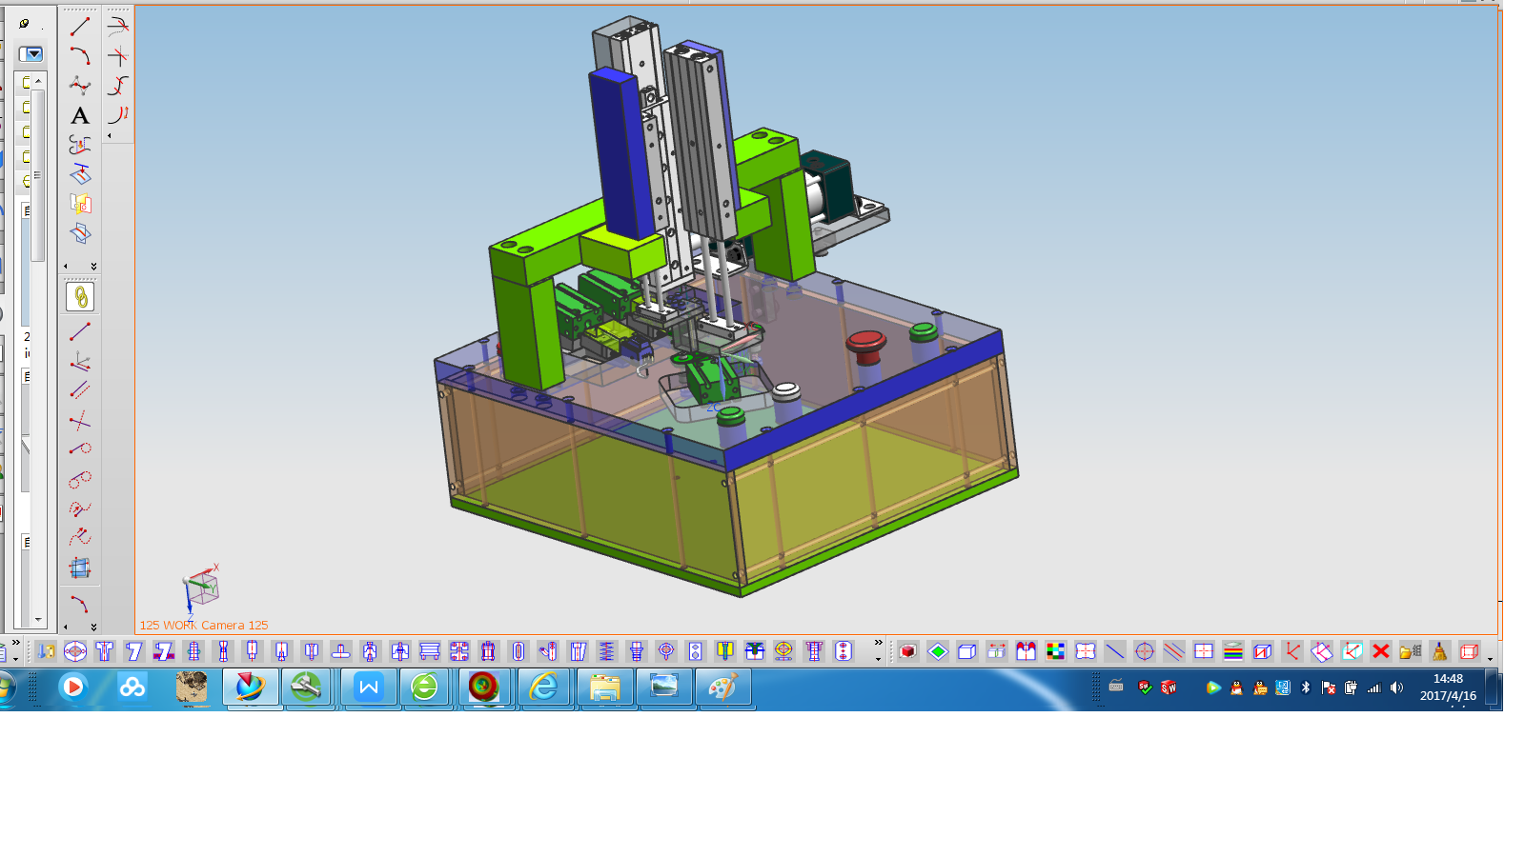Image resolution: width=1525 pixels, height=857 pixels.
Task: Click the blue wireframe box icon
Action: pos(967,651)
